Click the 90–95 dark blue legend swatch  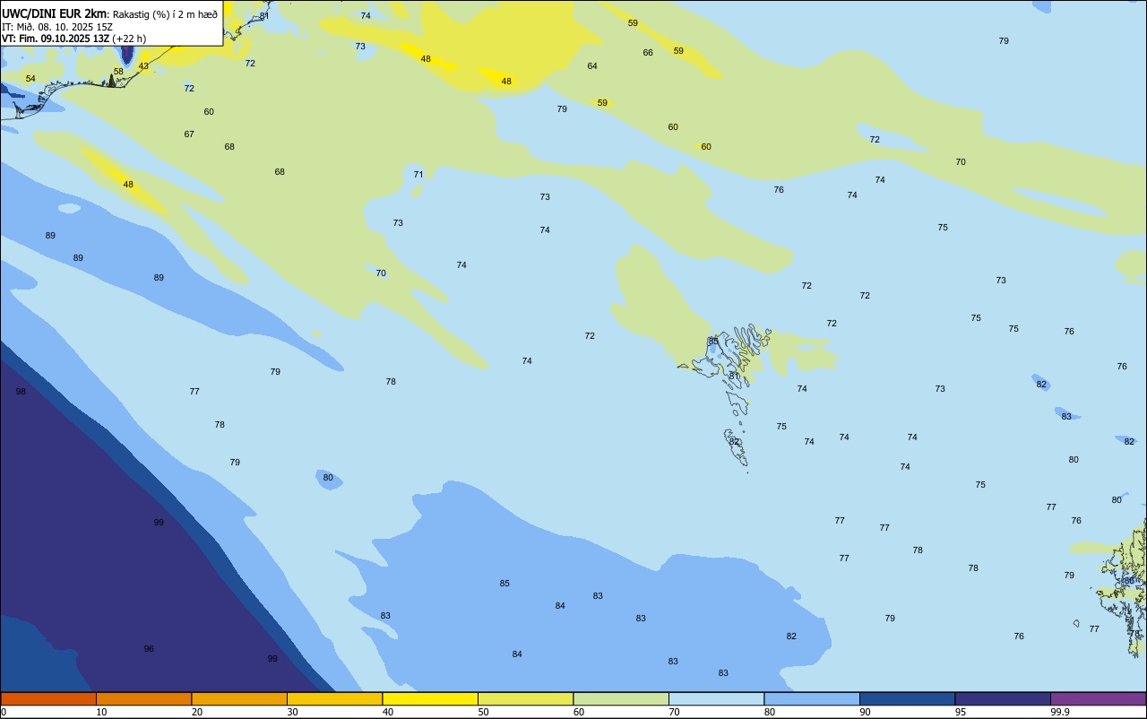[907, 698]
